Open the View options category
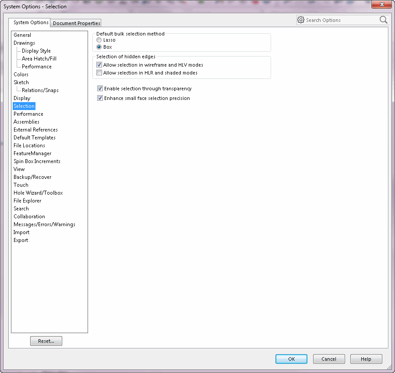This screenshot has height=373, width=395. (x=19, y=169)
